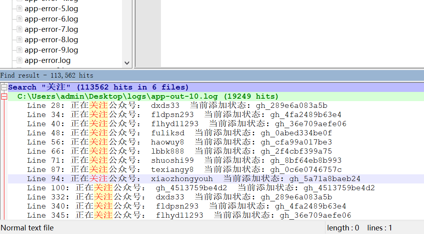Screen dimensions: 424x234
Task: Click the app-out-10.log file path result header
Action: pyautogui.click(x=148, y=96)
